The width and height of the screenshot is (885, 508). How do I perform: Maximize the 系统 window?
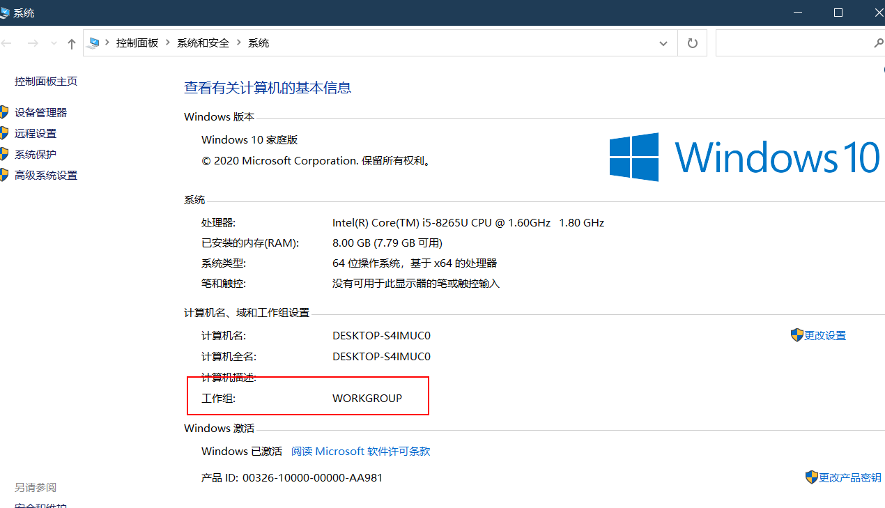click(838, 13)
